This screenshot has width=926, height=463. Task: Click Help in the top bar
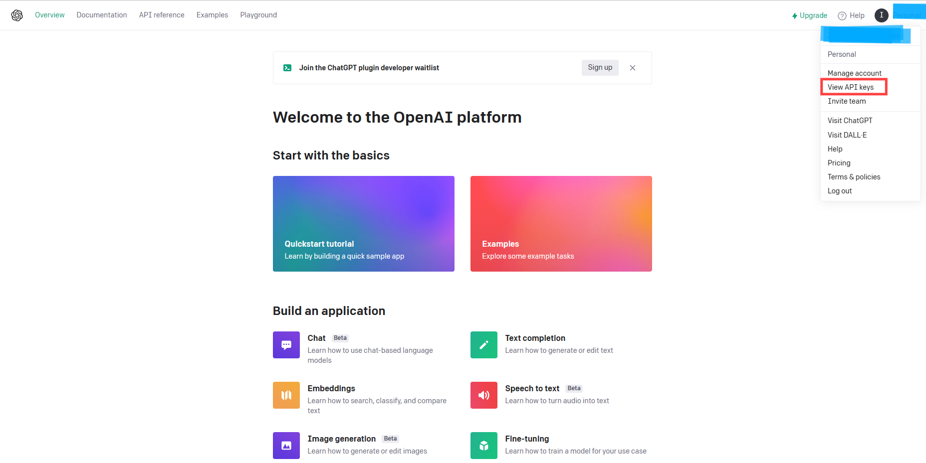851,15
